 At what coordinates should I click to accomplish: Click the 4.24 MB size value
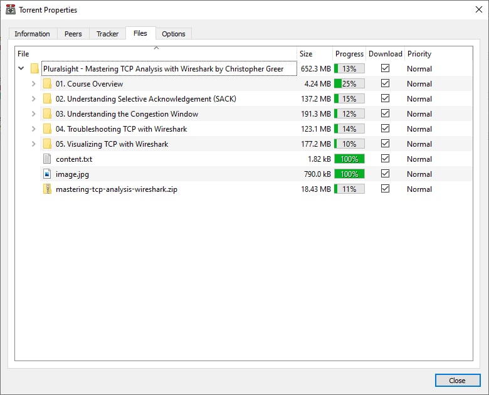click(317, 84)
